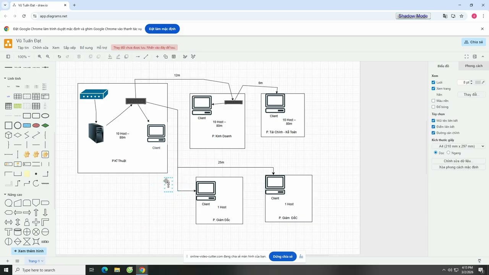The image size is (489, 275).
Task: Pick the green diamond shape in sidebar
Action: click(45, 125)
